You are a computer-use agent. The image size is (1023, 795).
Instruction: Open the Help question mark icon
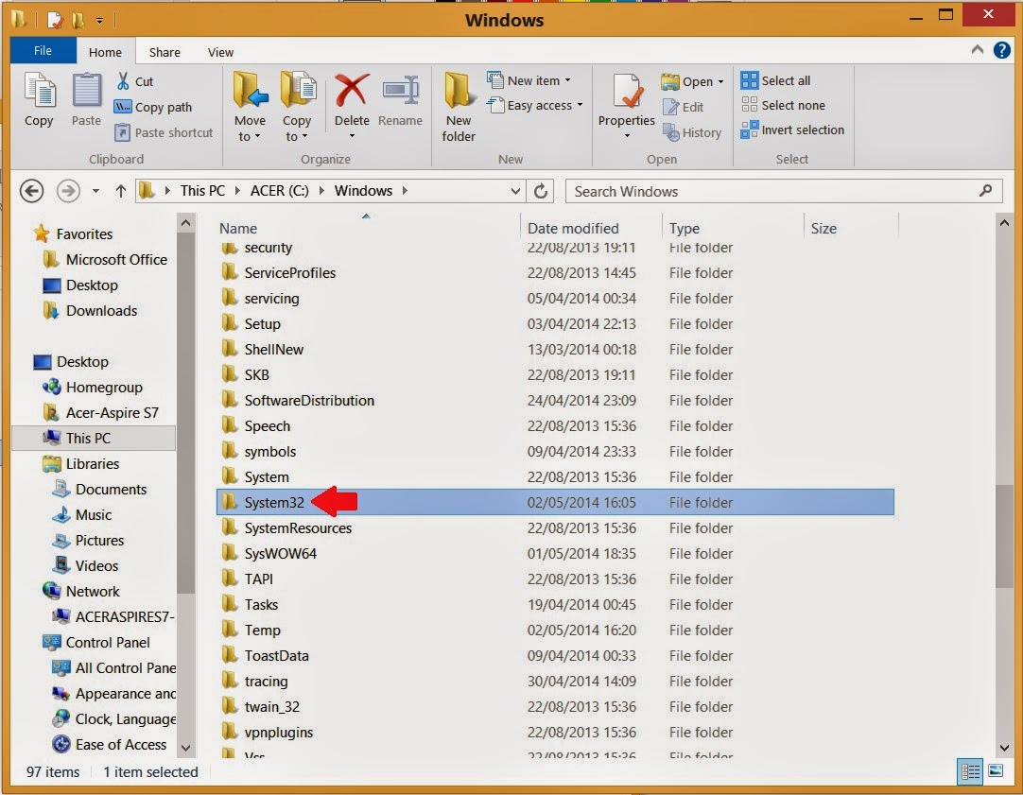[1002, 50]
